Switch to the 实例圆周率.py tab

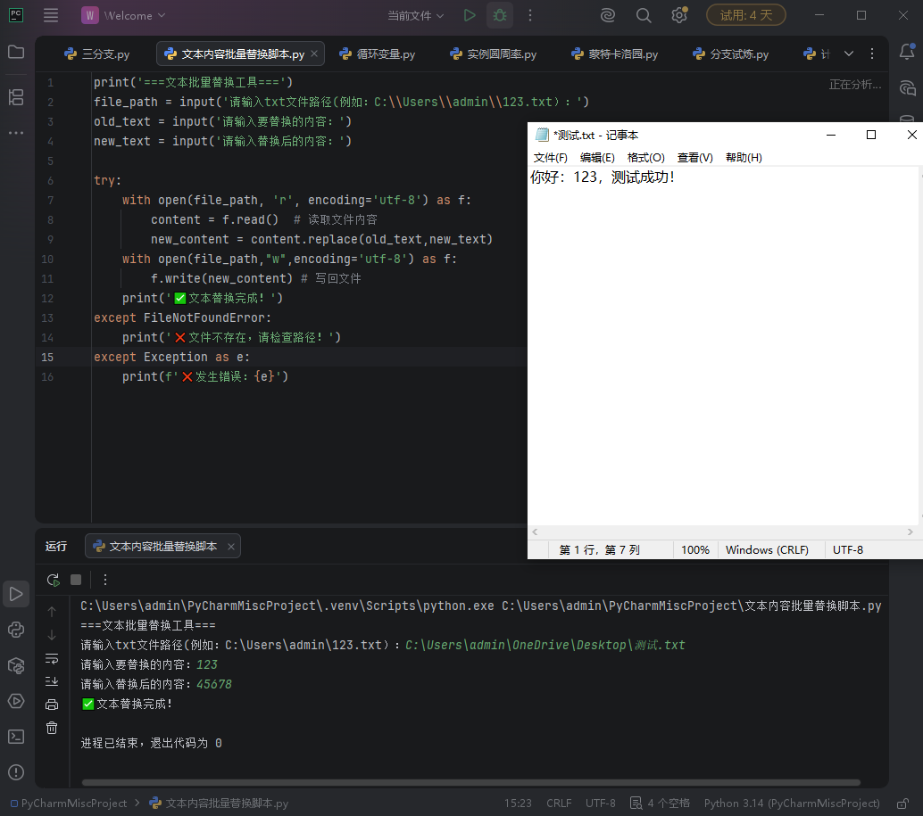(494, 54)
